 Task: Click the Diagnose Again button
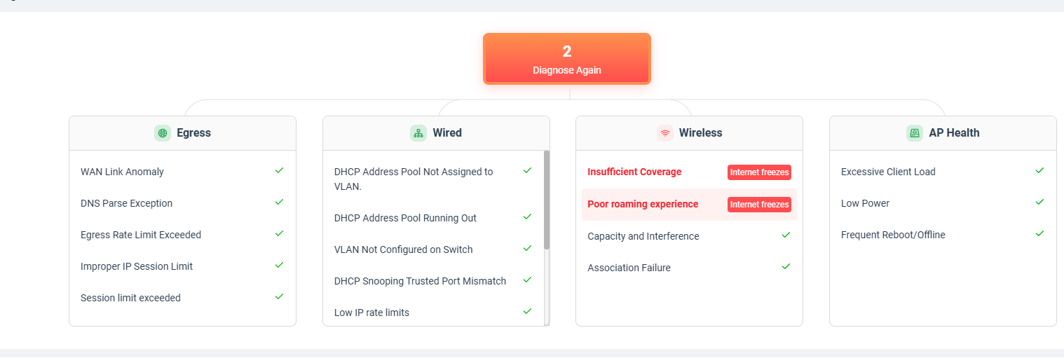(567, 59)
